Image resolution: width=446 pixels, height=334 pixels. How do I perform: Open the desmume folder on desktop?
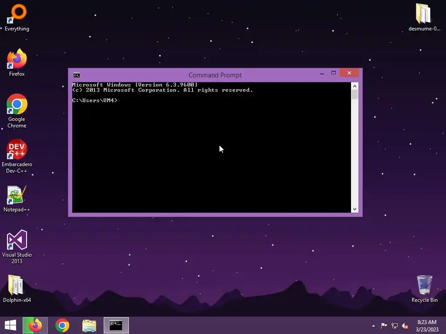point(424,17)
